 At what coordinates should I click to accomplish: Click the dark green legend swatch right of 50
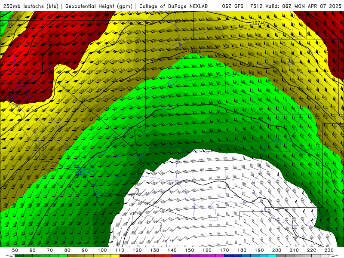[x=19, y=256]
